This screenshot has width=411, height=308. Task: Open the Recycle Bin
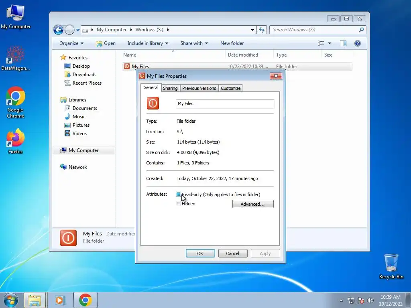click(391, 266)
